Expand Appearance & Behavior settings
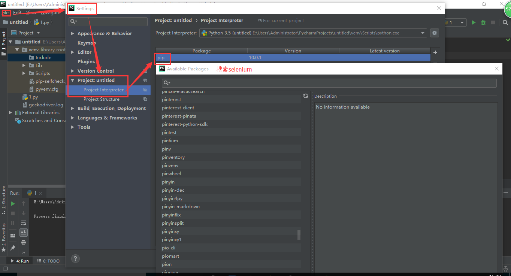 73,34
